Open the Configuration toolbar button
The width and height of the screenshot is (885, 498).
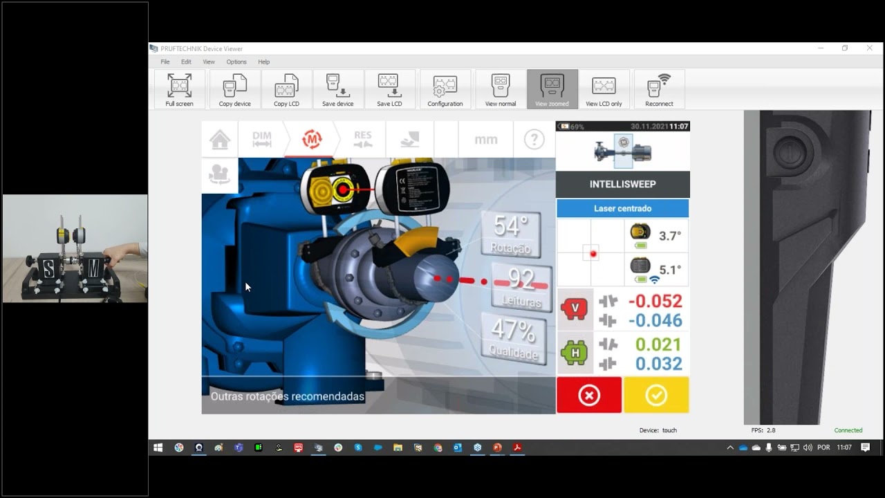445,89
